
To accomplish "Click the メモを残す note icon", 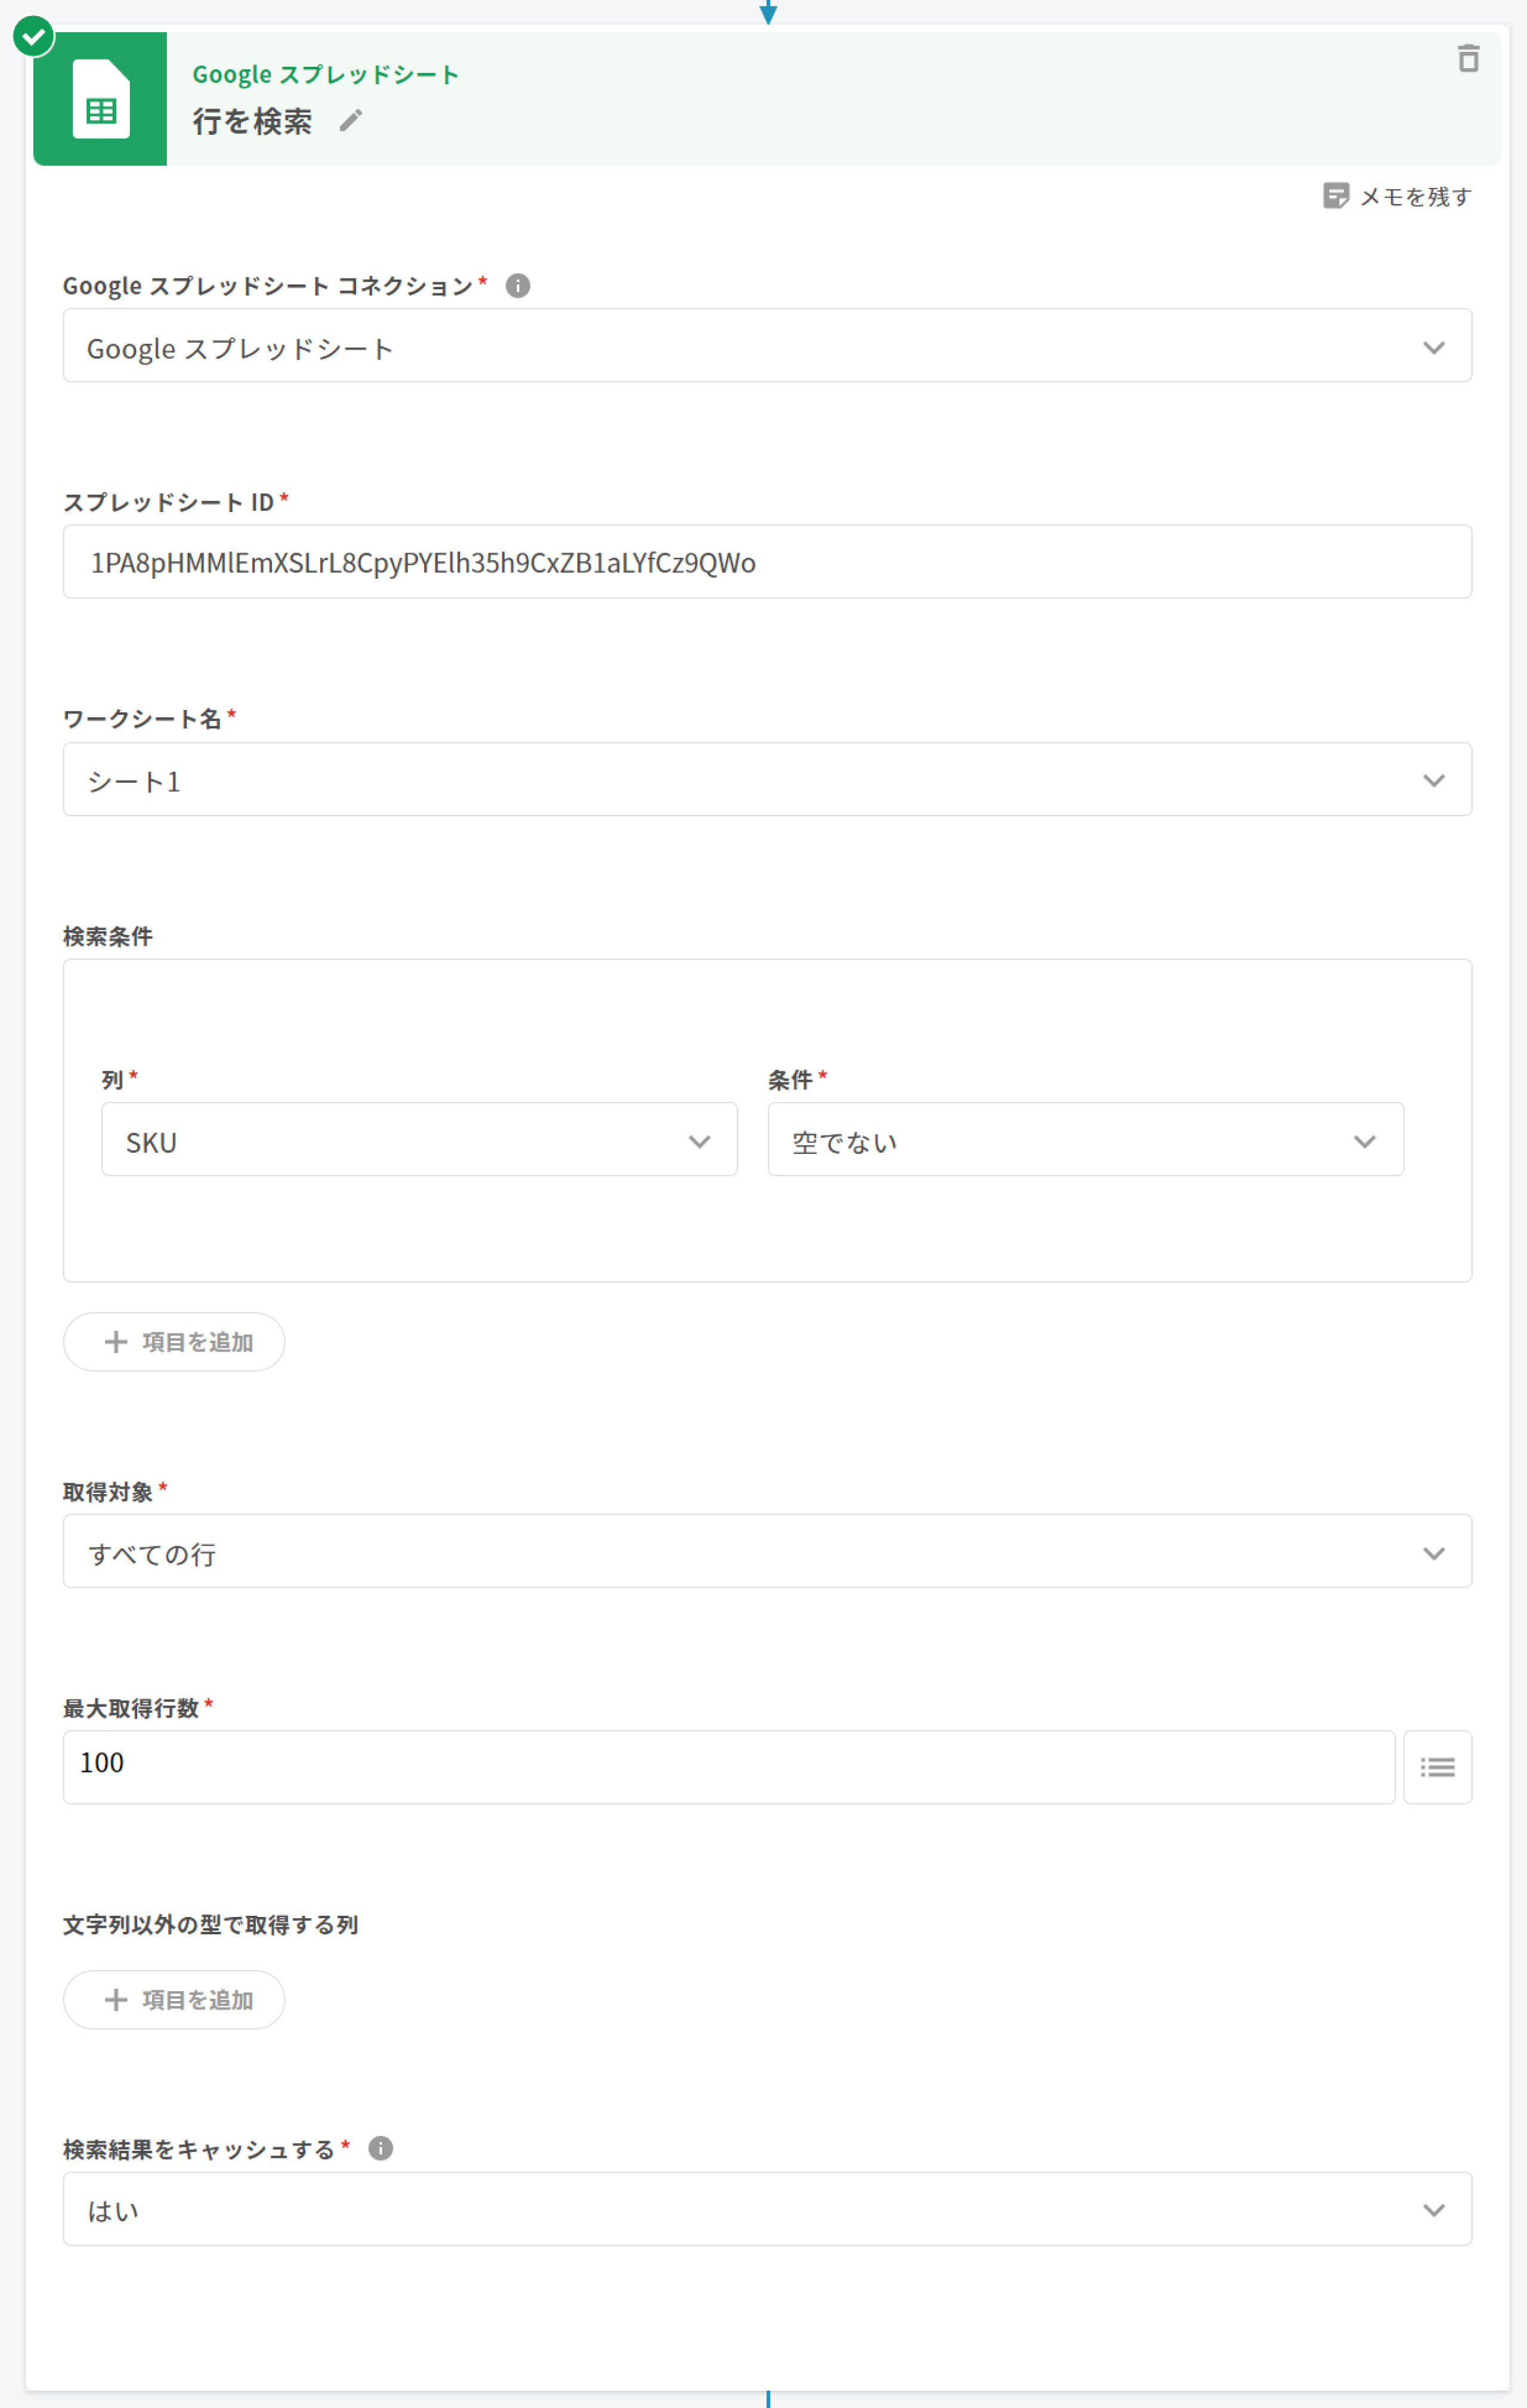I will [x=1335, y=196].
